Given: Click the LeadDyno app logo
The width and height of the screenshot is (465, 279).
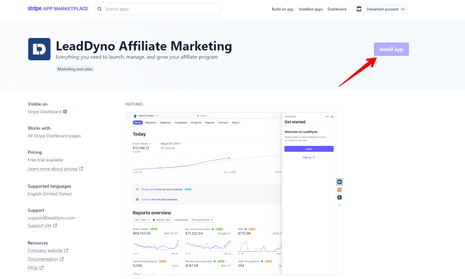Looking at the screenshot, I should pos(39,49).
